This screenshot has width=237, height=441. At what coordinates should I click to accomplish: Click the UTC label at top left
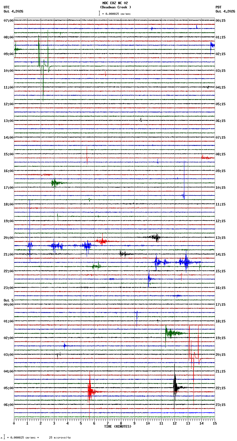coord(7,7)
